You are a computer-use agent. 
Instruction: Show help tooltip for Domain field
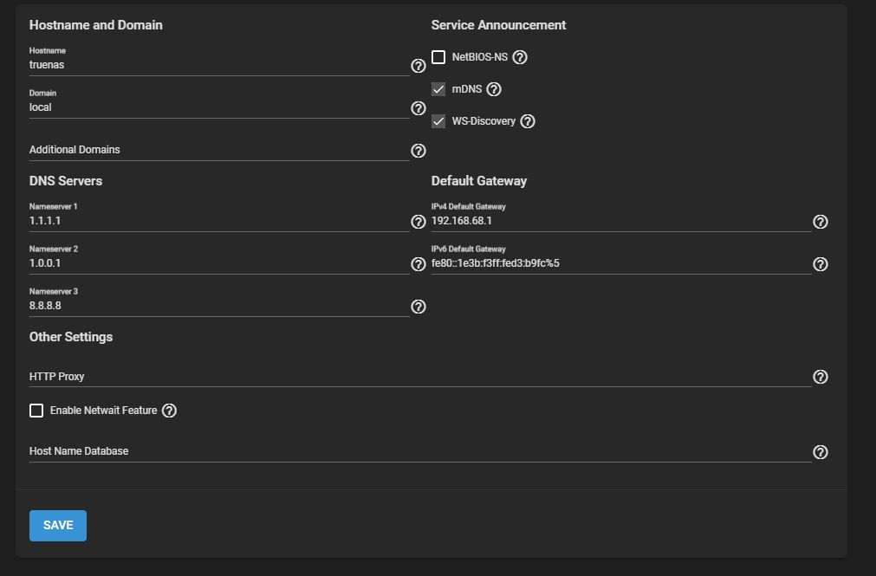(418, 108)
